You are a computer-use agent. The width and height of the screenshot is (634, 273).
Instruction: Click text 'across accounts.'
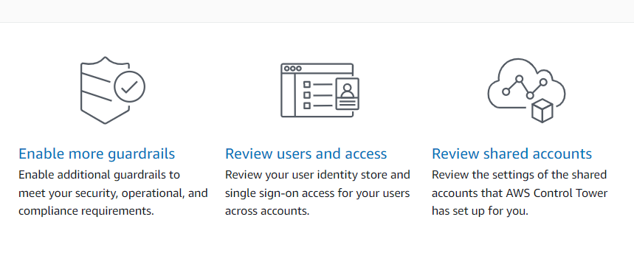pos(267,211)
